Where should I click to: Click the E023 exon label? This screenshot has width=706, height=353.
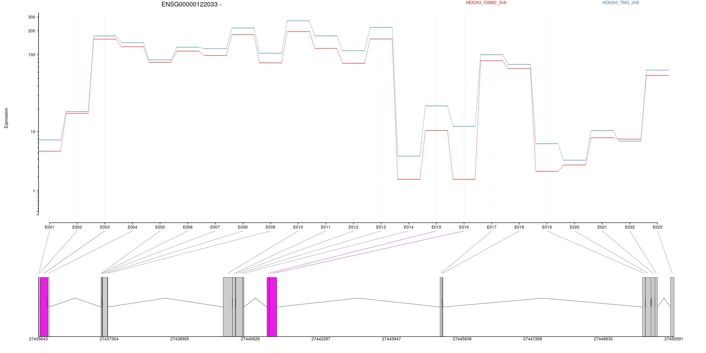click(657, 227)
